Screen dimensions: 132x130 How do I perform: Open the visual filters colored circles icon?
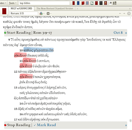tap(41, 14)
